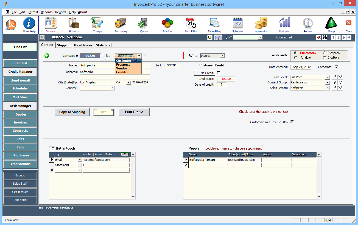358x225 pixels.
Task: Click the magnifier preview icon near Find
Action: (x=218, y=38)
